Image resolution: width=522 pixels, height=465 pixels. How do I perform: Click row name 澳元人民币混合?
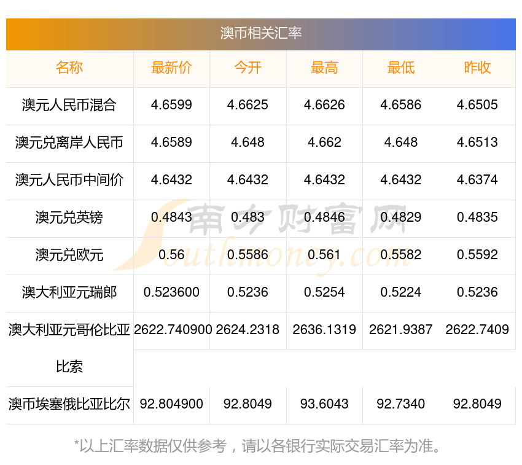pyautogui.click(x=69, y=105)
